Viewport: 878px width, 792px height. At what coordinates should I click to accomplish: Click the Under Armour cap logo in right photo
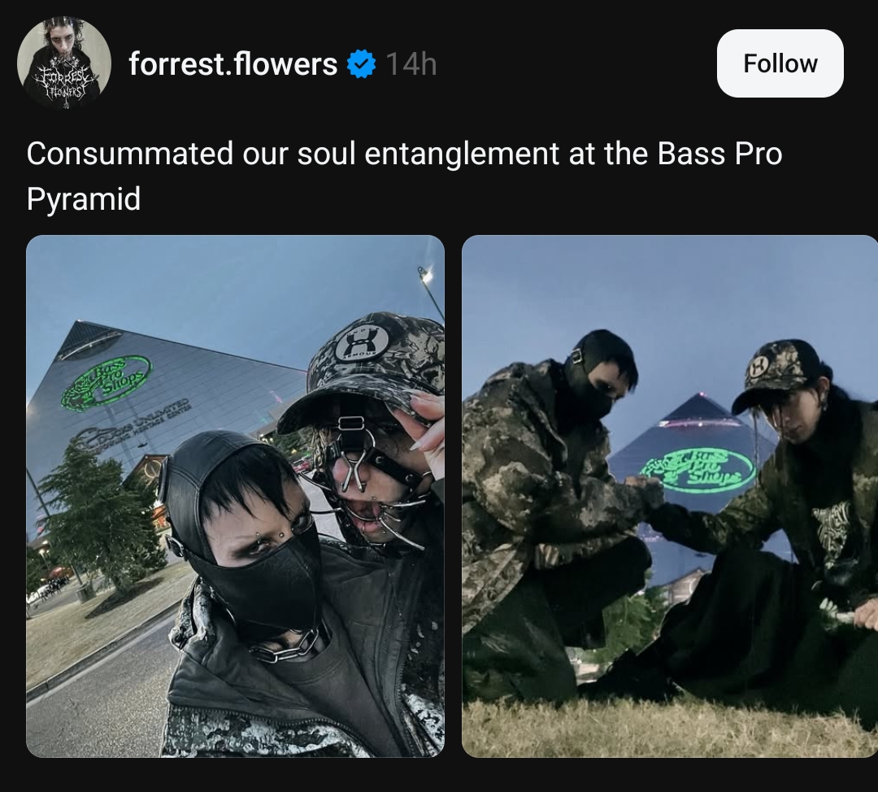coord(760,368)
